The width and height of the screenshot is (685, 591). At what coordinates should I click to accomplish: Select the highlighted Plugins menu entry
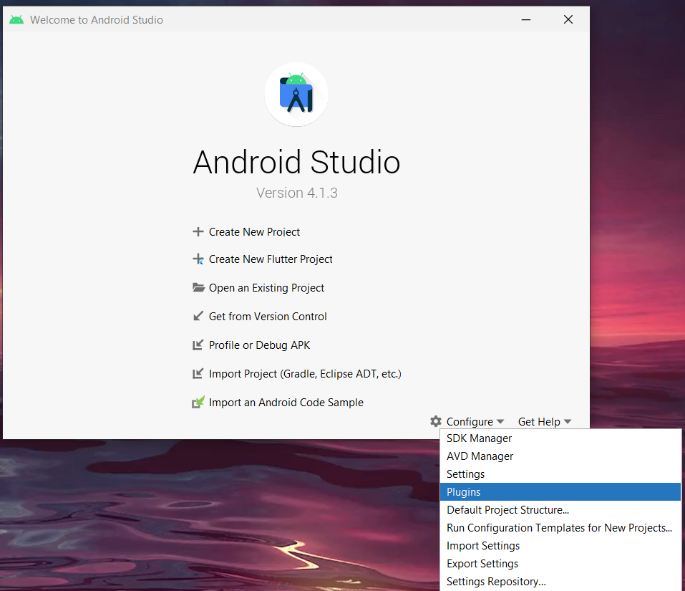(x=560, y=491)
